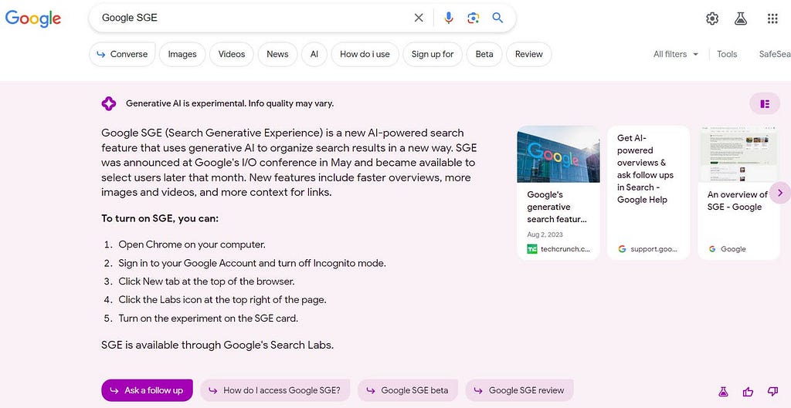Image resolution: width=791 pixels, height=408 pixels.
Task: Select the 'Sign up for' chip
Action: click(x=433, y=54)
